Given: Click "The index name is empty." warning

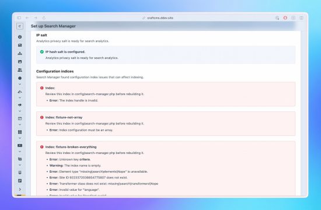Looking at the screenshot, I should (x=82, y=166).
